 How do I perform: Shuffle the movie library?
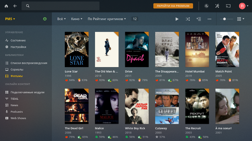click(188, 19)
